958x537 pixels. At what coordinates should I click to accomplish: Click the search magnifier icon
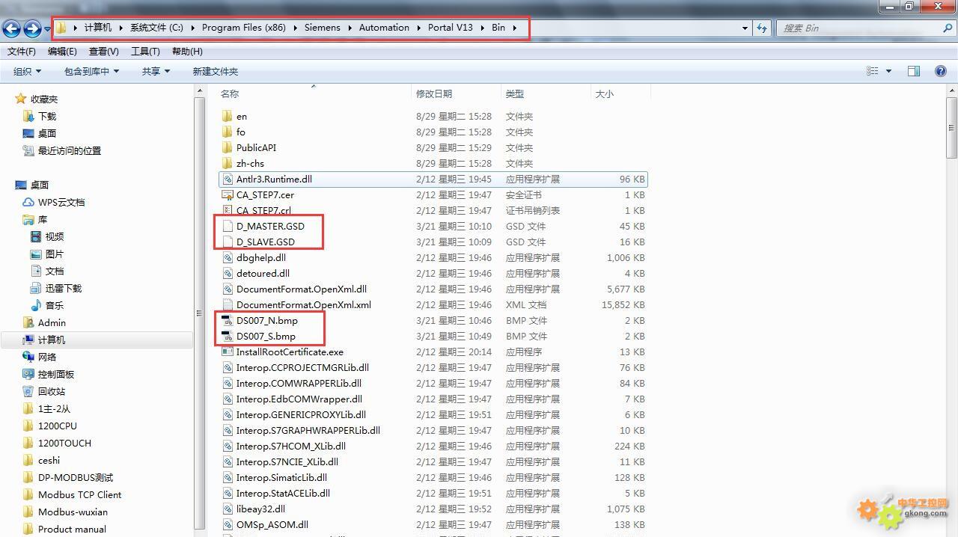click(x=947, y=28)
